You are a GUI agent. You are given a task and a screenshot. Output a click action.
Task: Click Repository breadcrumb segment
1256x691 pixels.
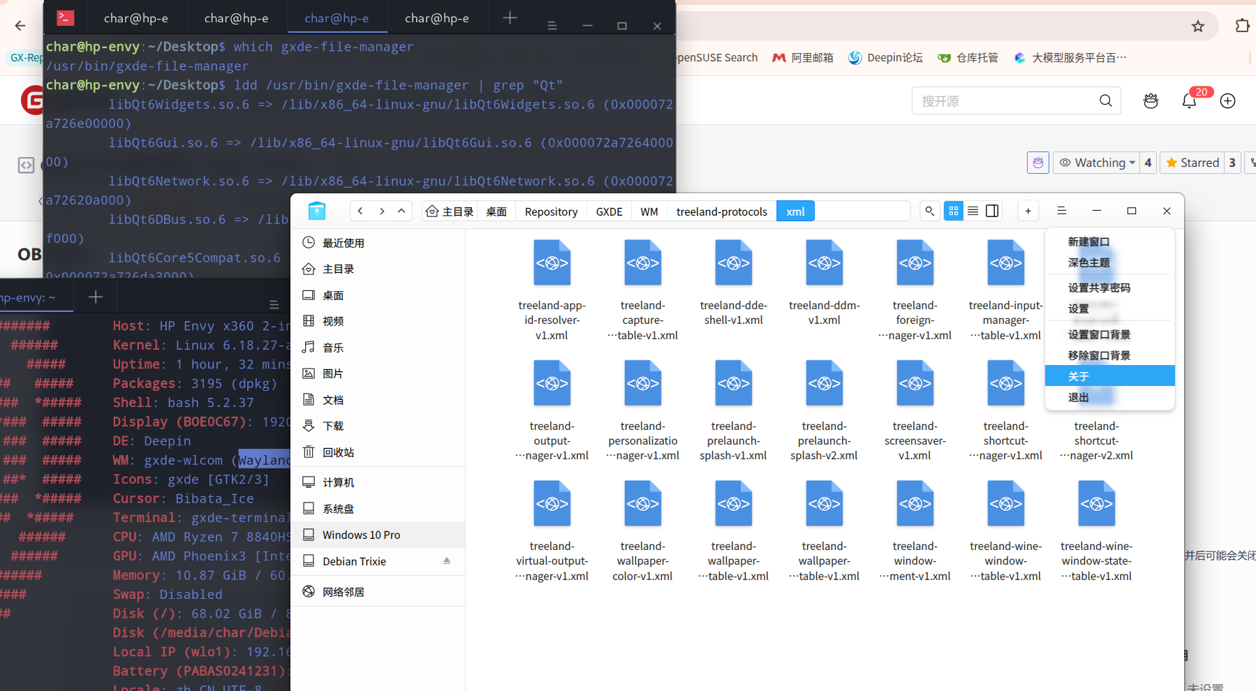tap(551, 211)
